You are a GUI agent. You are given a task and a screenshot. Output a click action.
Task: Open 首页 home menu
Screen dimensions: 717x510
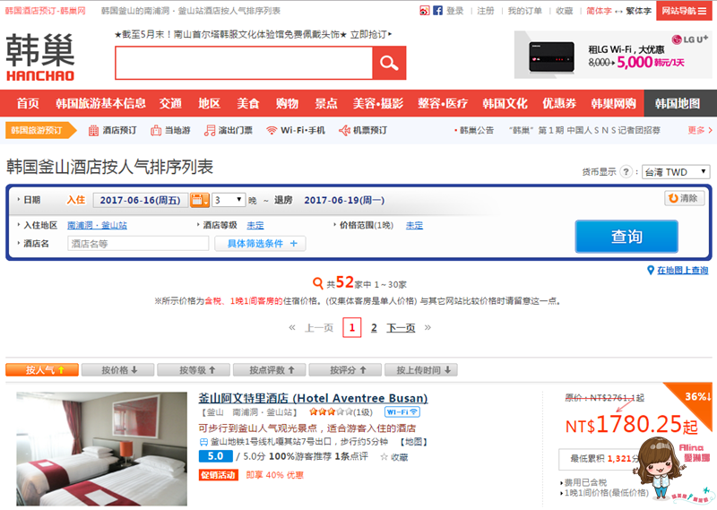tap(28, 103)
